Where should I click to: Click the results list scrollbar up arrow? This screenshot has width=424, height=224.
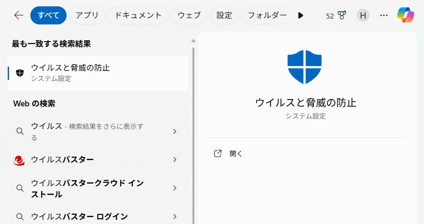click(x=193, y=40)
